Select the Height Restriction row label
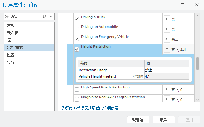 tap(96, 46)
